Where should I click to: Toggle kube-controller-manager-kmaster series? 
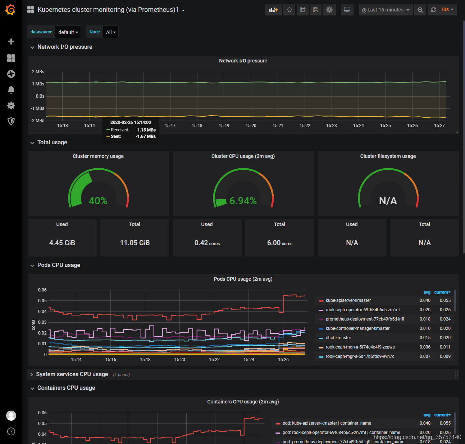[357, 328]
